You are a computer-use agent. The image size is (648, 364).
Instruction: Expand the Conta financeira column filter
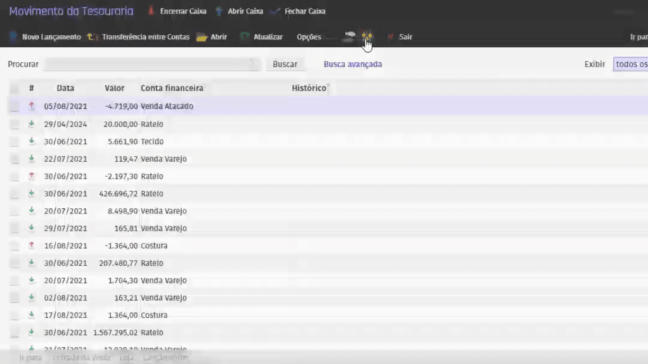pyautogui.click(x=205, y=87)
